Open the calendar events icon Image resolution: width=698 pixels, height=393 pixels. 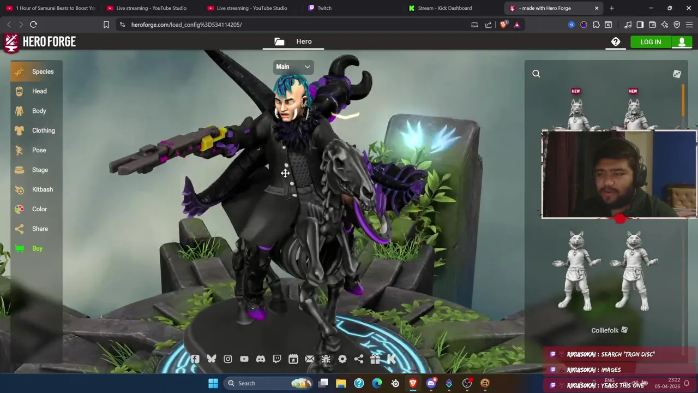tap(293, 359)
